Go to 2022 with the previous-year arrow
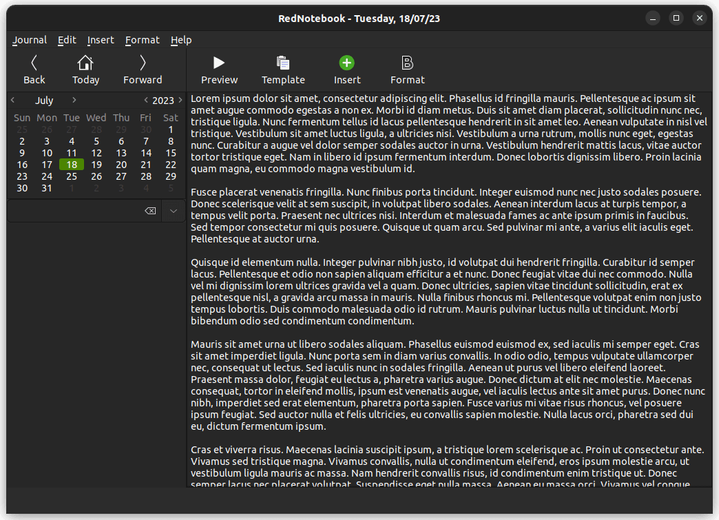 coord(146,100)
